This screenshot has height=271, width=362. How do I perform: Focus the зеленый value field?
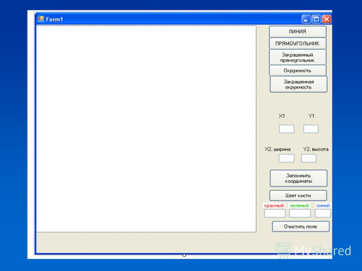300,213
